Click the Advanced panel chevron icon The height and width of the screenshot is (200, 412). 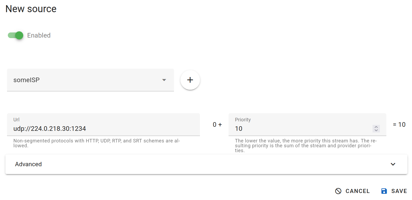(393, 164)
